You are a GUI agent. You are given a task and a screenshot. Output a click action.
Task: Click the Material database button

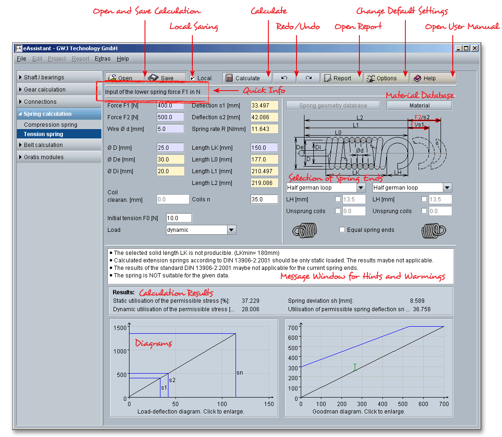[419, 106]
